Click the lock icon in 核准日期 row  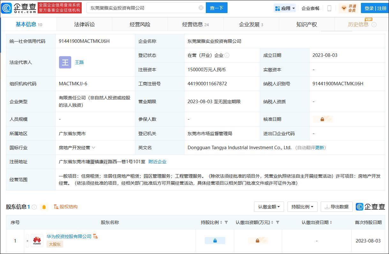tap(323, 119)
